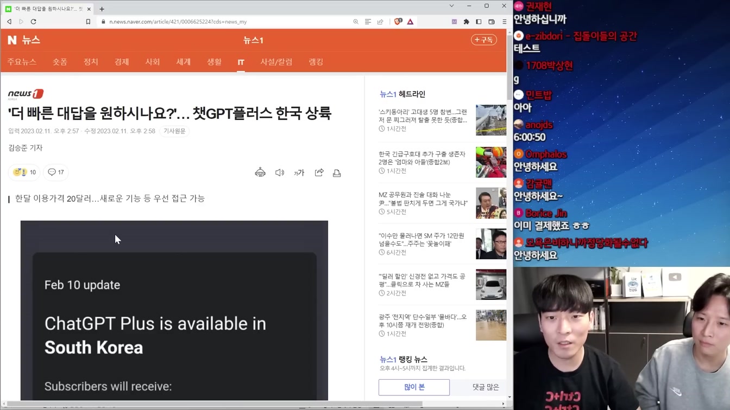730x410 pixels.
Task: Open the comments button showing 17
Action: pyautogui.click(x=56, y=172)
